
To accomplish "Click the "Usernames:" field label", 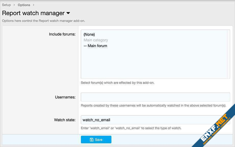I will (65, 97).
